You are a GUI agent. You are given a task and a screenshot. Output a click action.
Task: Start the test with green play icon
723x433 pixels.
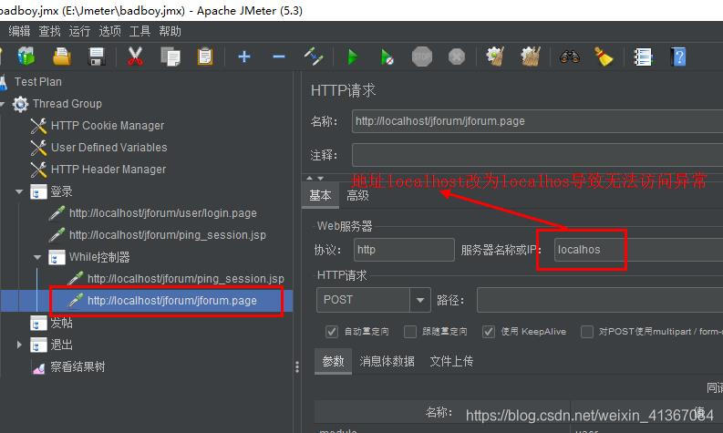tap(352, 57)
